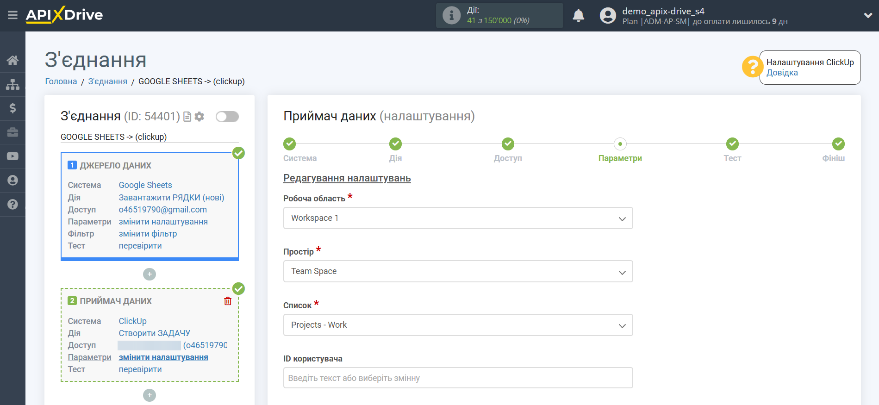The height and width of the screenshot is (405, 879).
Task: Click the plus button between source and receiver
Action: [x=150, y=274]
